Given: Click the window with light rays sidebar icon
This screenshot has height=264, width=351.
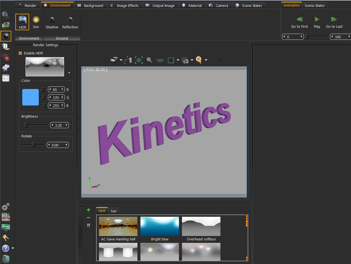Looking at the screenshot, I should point(5,46).
